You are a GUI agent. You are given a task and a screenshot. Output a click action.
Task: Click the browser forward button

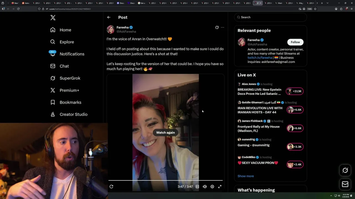click(x=13, y=9)
